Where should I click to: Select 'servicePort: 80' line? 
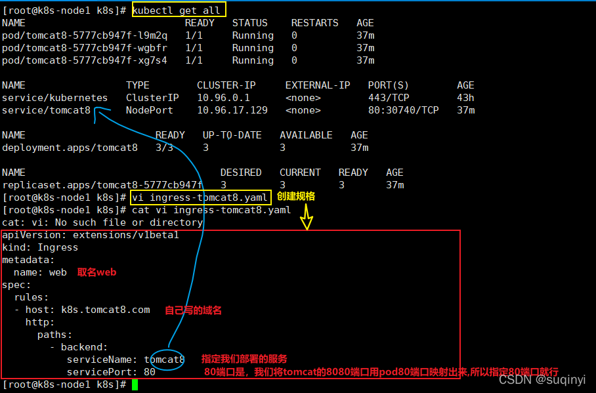tap(111, 372)
